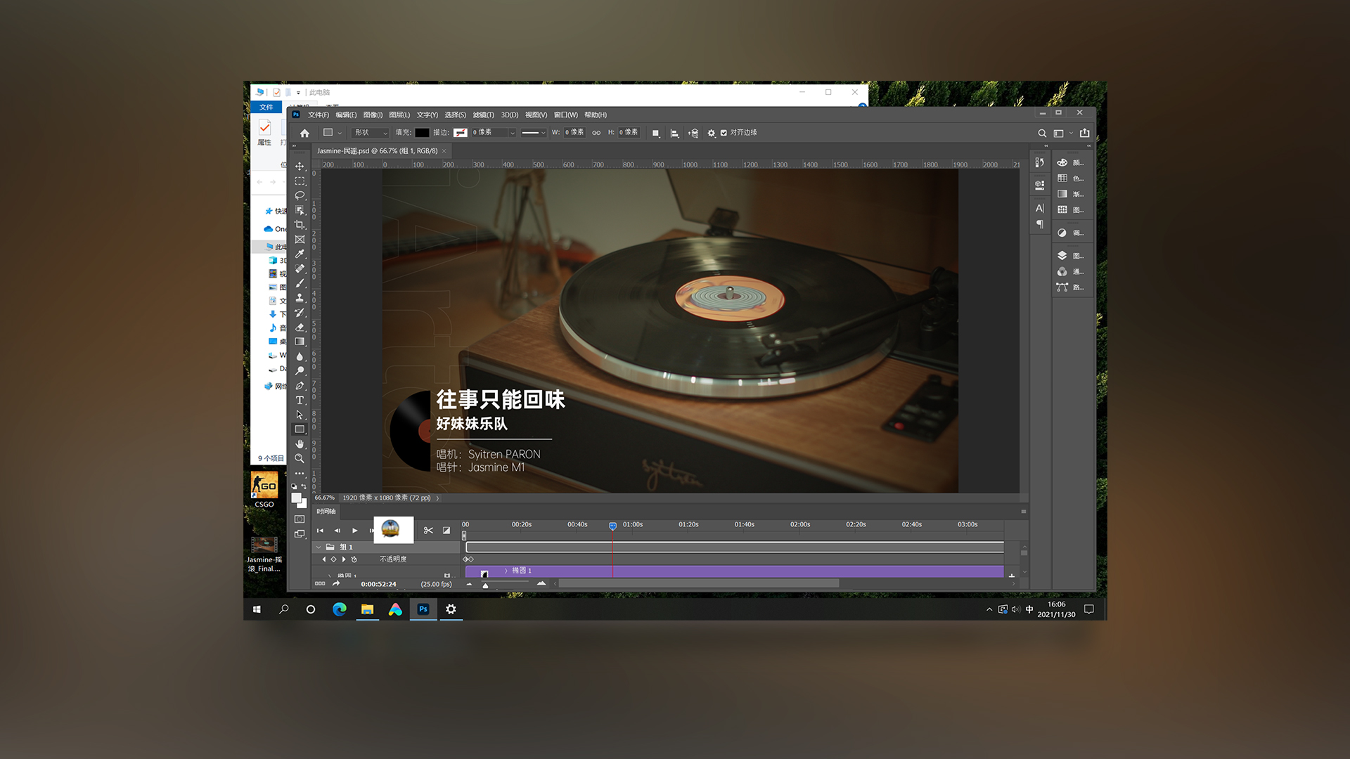Open path operations button
This screenshot has width=1350, height=759.
(x=656, y=133)
